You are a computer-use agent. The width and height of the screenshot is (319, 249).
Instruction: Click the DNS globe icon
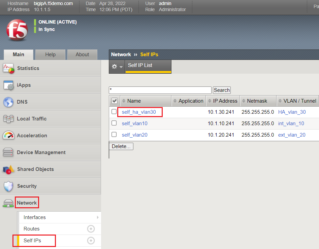click(x=8, y=102)
